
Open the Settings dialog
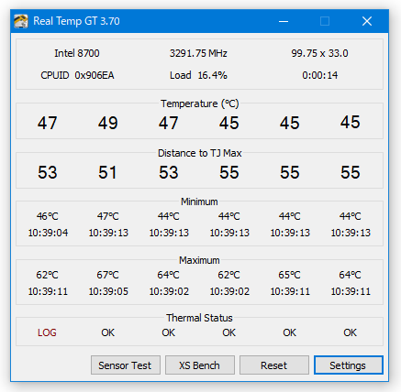349,365
